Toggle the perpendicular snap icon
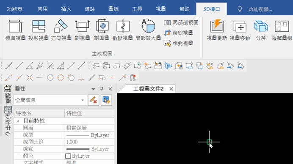Image resolution: width=293 pixels, height=164 pixels. [x=81, y=77]
